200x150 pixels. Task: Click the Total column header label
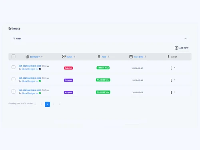tap(104, 57)
